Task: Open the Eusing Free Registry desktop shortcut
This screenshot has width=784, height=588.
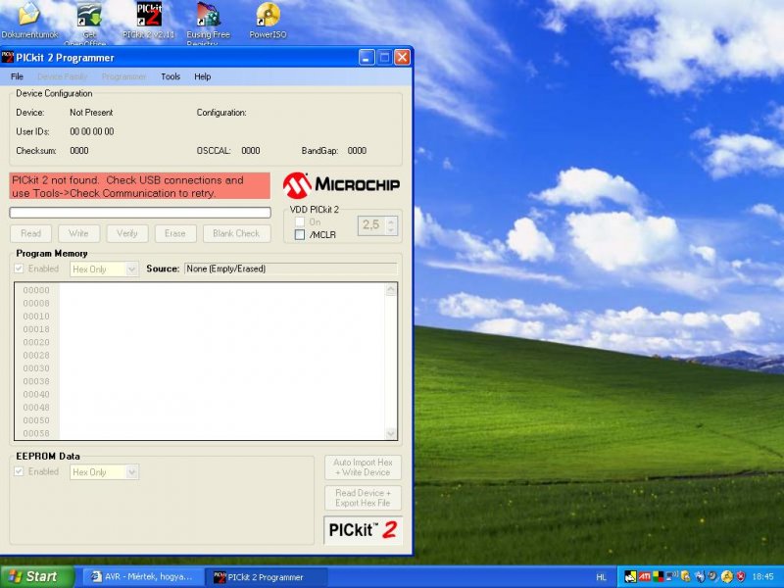Action: click(x=209, y=23)
